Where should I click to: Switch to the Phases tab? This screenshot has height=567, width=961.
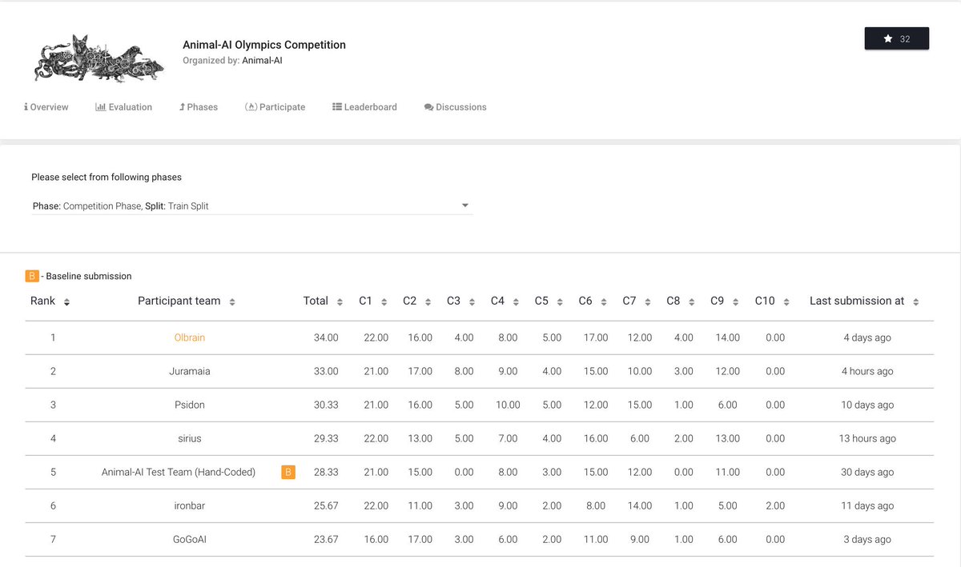pos(199,107)
